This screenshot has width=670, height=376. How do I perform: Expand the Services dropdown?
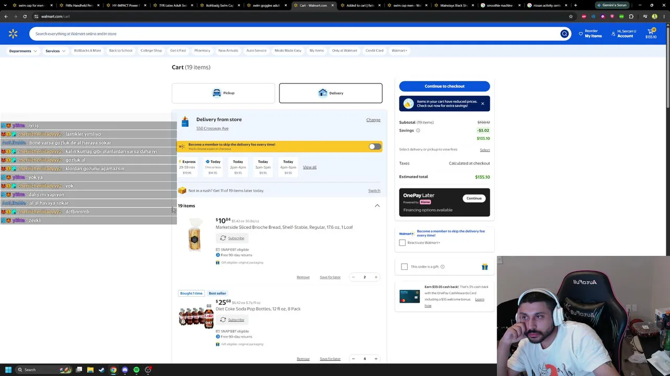[x=55, y=51]
